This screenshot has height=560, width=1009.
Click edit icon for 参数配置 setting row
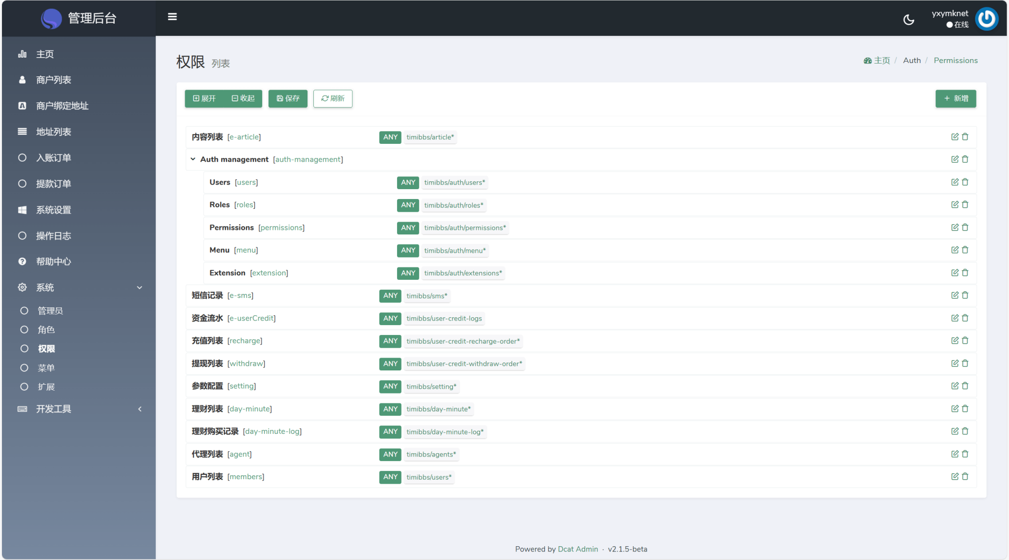click(954, 386)
